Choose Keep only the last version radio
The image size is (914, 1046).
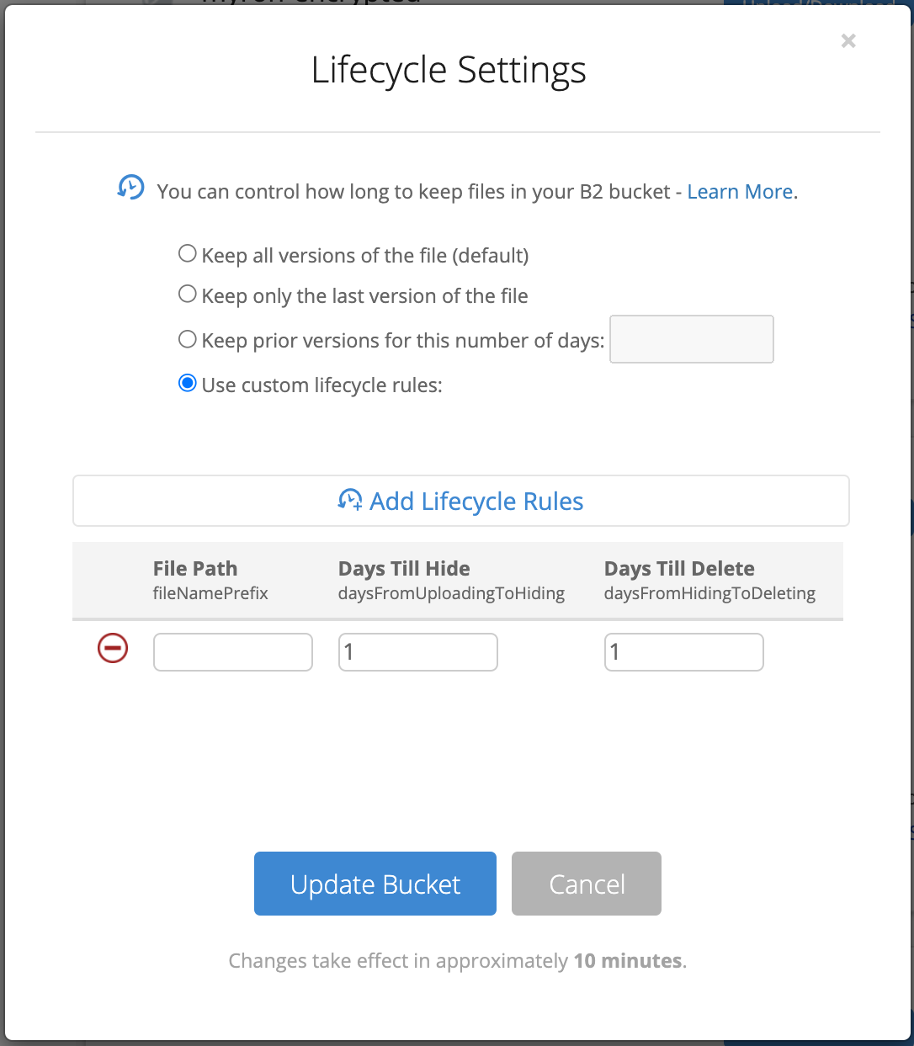[x=188, y=294]
